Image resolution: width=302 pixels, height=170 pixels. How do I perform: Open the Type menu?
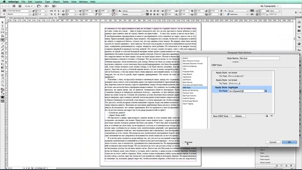coord(47,2)
